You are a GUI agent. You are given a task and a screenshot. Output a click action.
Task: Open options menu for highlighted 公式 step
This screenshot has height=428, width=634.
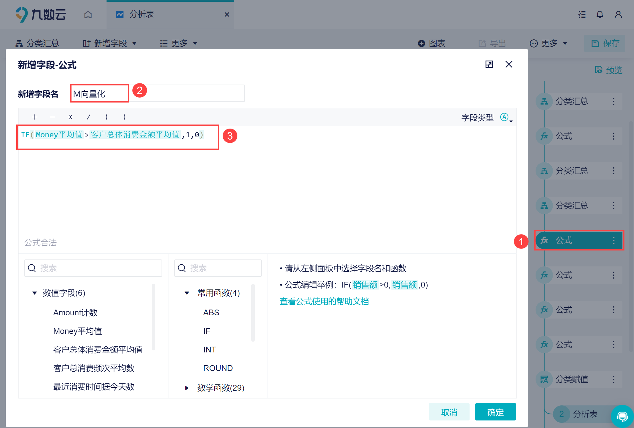click(614, 240)
